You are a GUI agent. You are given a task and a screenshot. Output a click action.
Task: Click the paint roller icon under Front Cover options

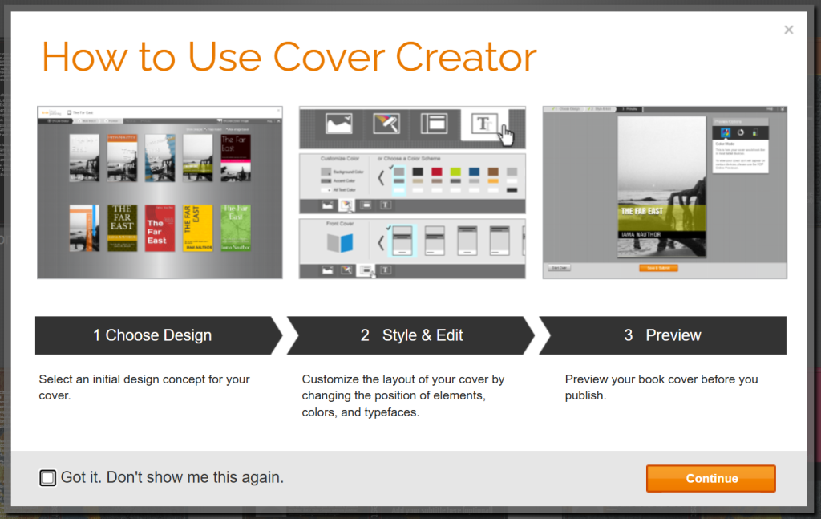[346, 270]
